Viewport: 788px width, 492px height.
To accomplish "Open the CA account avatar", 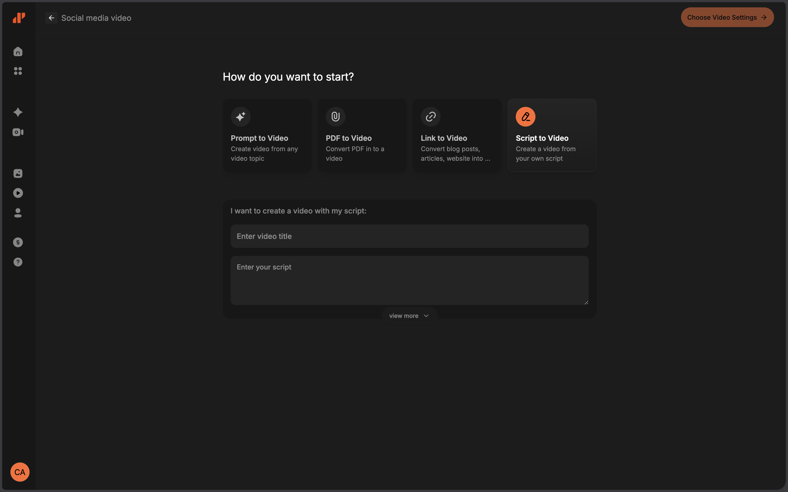I will pyautogui.click(x=19, y=472).
